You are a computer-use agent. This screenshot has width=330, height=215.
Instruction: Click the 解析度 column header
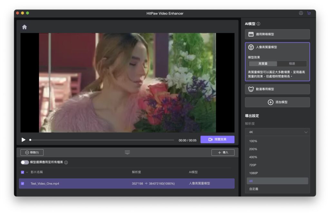coord(136,172)
